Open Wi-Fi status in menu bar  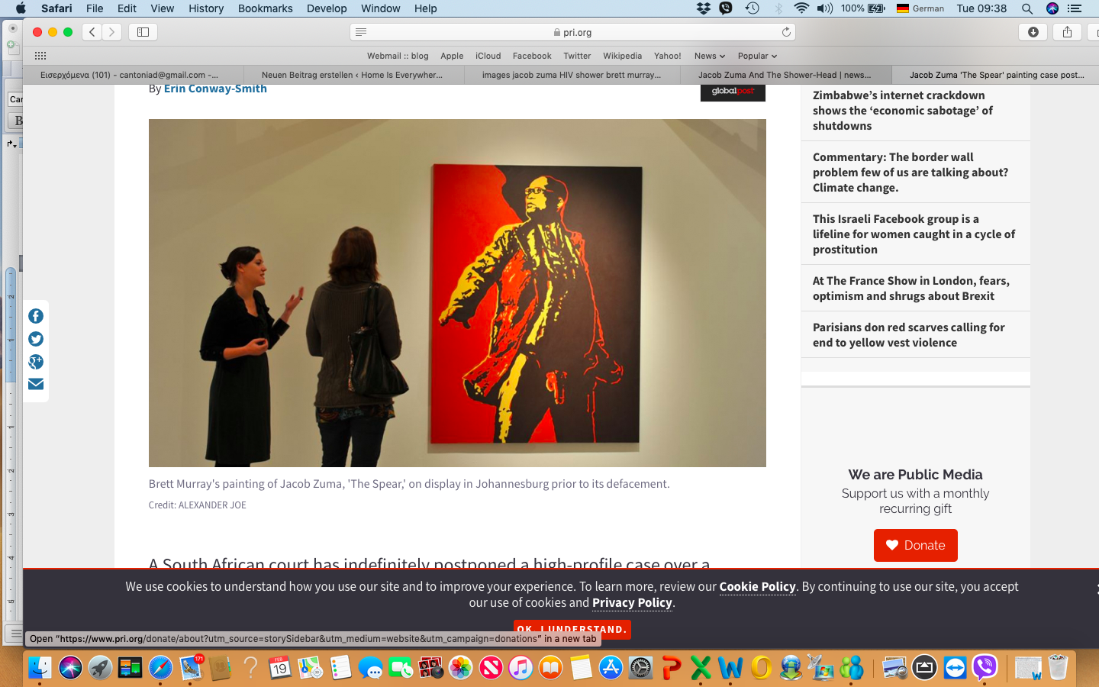(x=801, y=8)
